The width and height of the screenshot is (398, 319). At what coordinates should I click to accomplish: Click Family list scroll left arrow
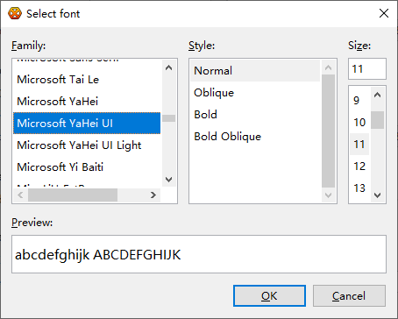[x=20, y=195]
